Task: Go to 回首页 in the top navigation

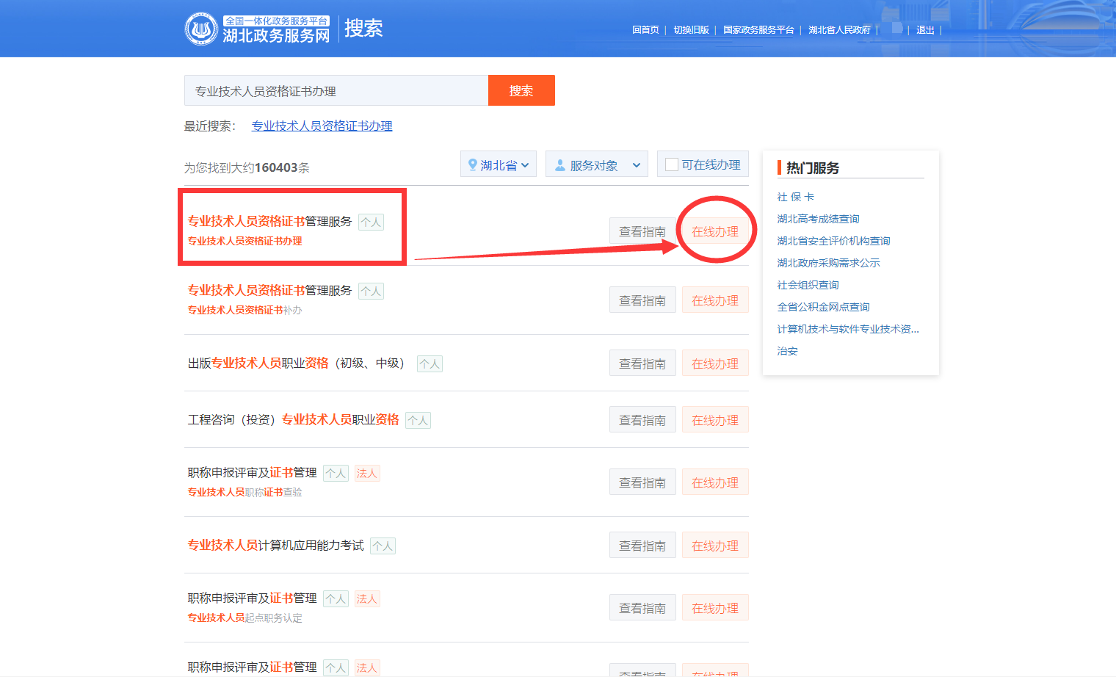Action: coord(645,30)
